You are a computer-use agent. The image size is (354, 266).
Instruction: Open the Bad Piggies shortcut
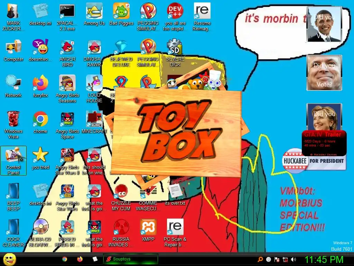coord(121,14)
